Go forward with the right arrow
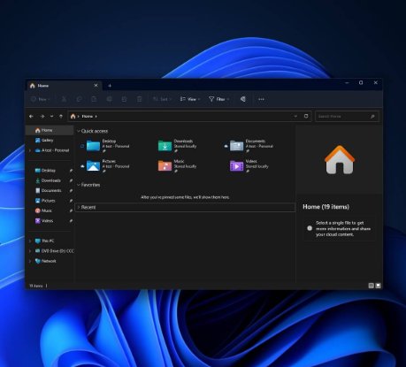This screenshot has height=367, width=406. (x=42, y=117)
